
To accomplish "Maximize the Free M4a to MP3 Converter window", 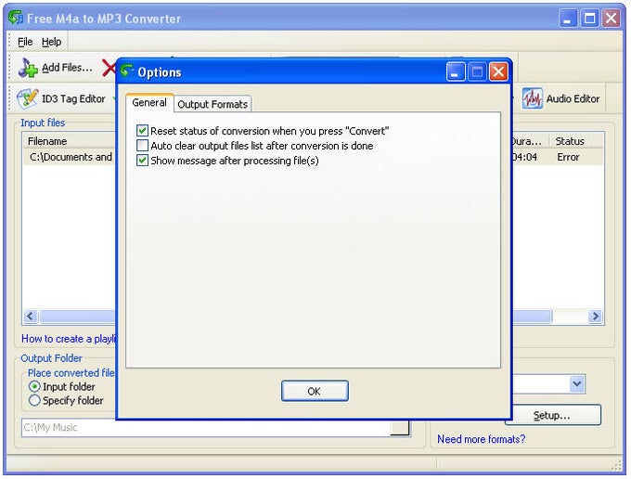I will (x=589, y=19).
